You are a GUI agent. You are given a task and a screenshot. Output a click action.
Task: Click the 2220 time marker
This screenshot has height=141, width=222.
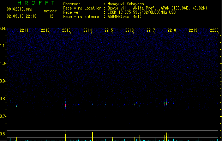click(x=214, y=30)
